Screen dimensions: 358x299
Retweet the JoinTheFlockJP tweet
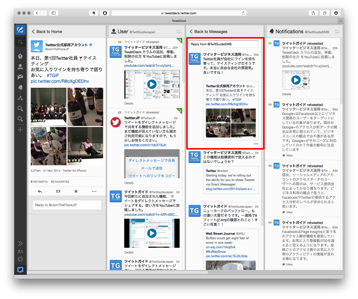point(58,191)
